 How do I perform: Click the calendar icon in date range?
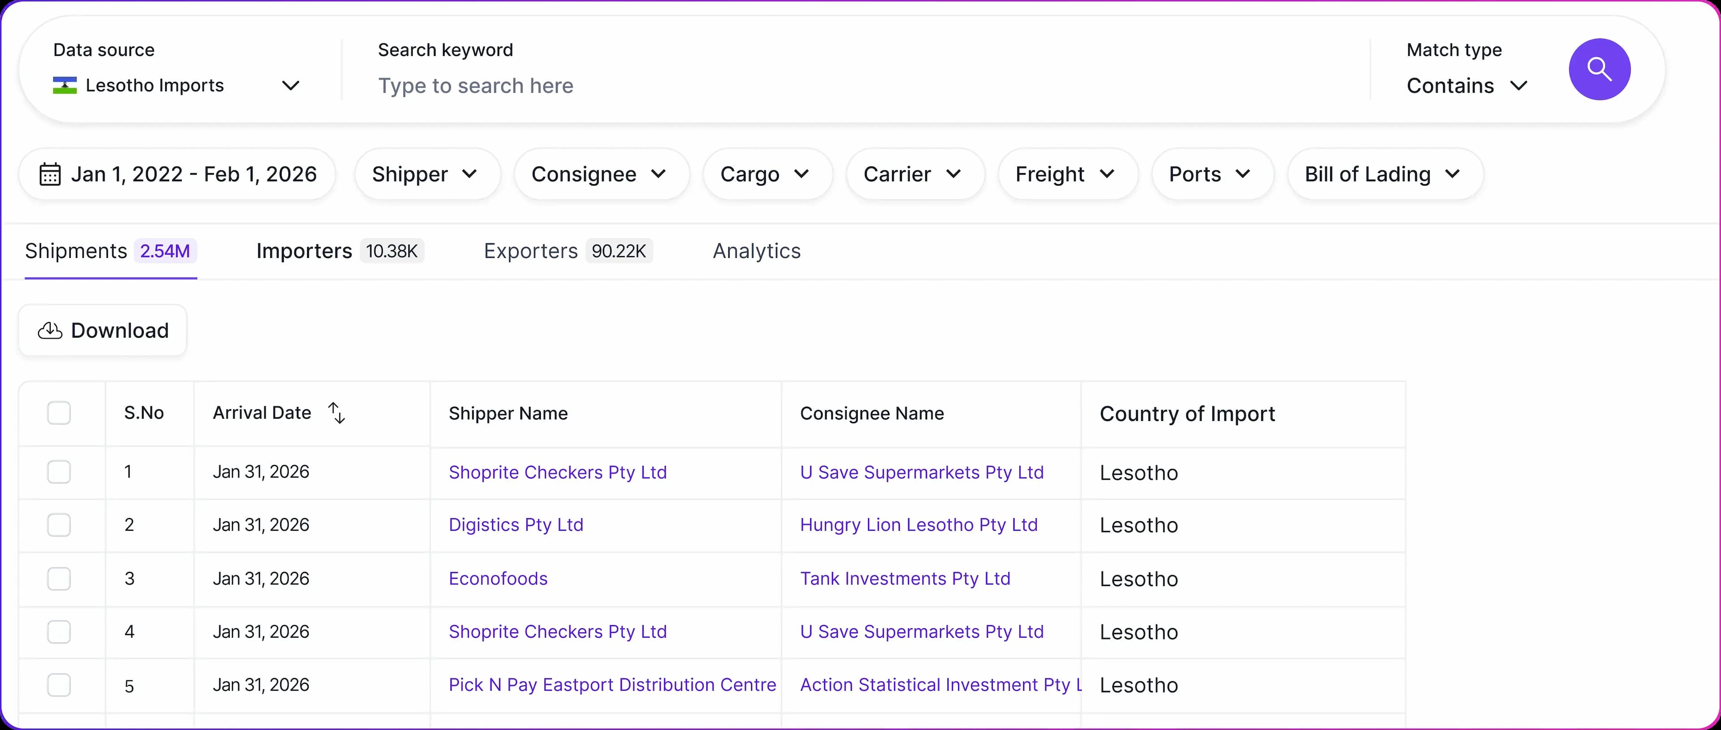(50, 174)
